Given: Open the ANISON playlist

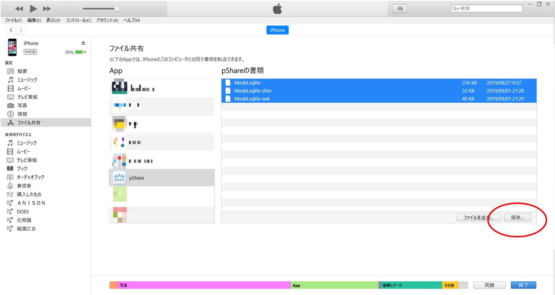Looking at the screenshot, I should (46, 203).
